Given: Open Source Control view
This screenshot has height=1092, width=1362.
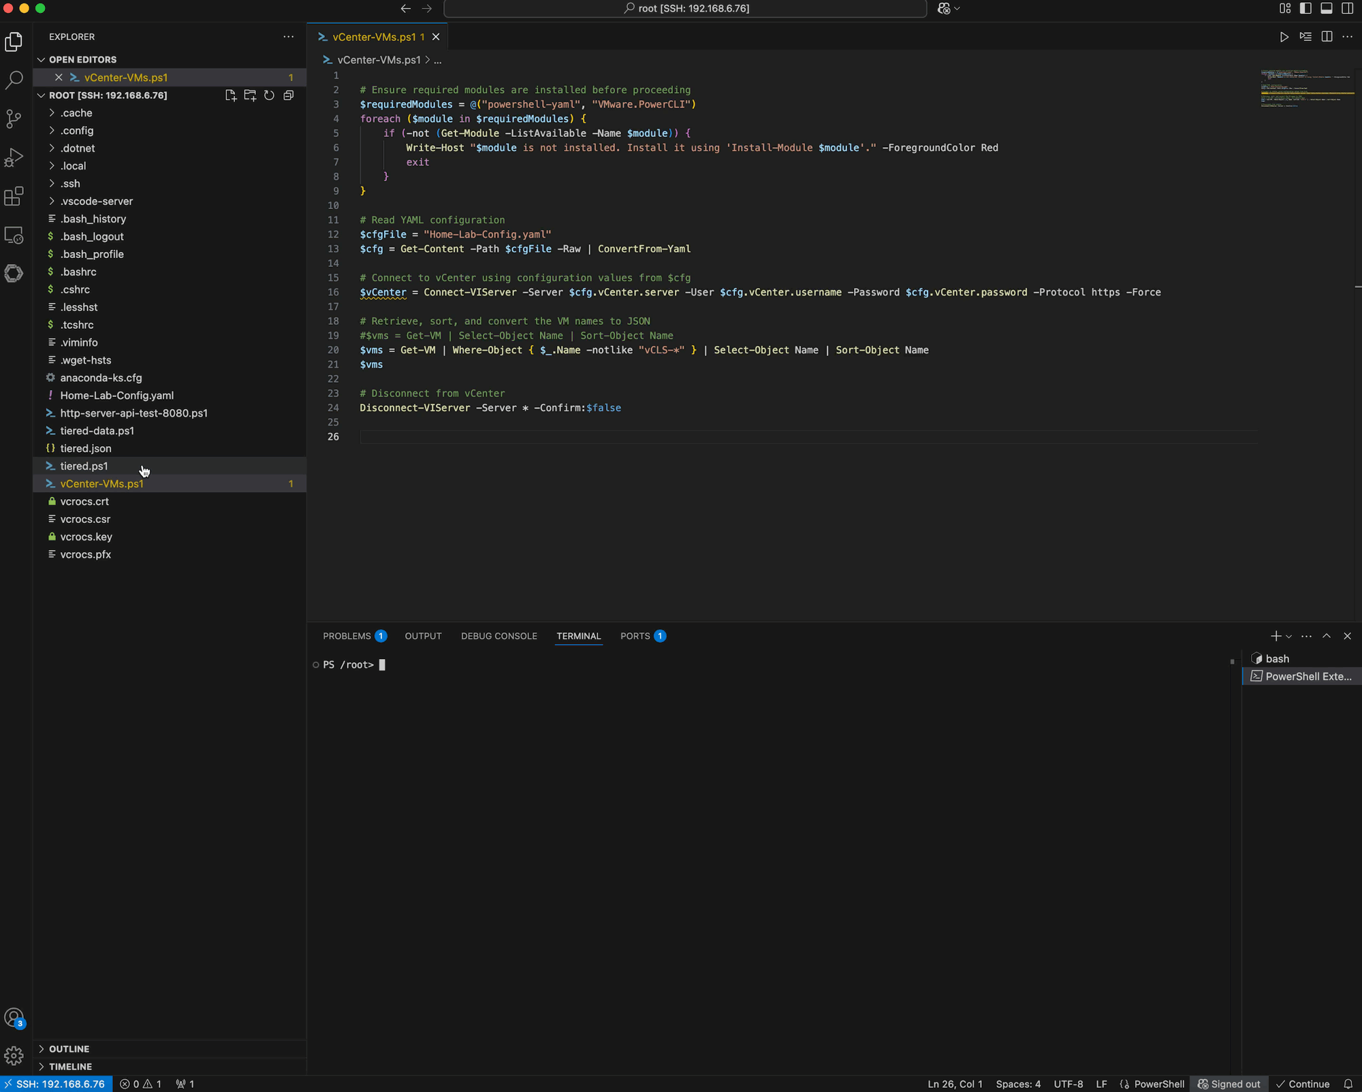Looking at the screenshot, I should coord(14,119).
